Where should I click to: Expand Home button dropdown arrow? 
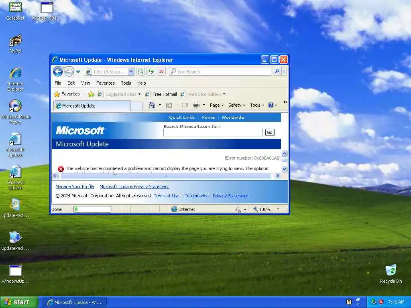160,105
